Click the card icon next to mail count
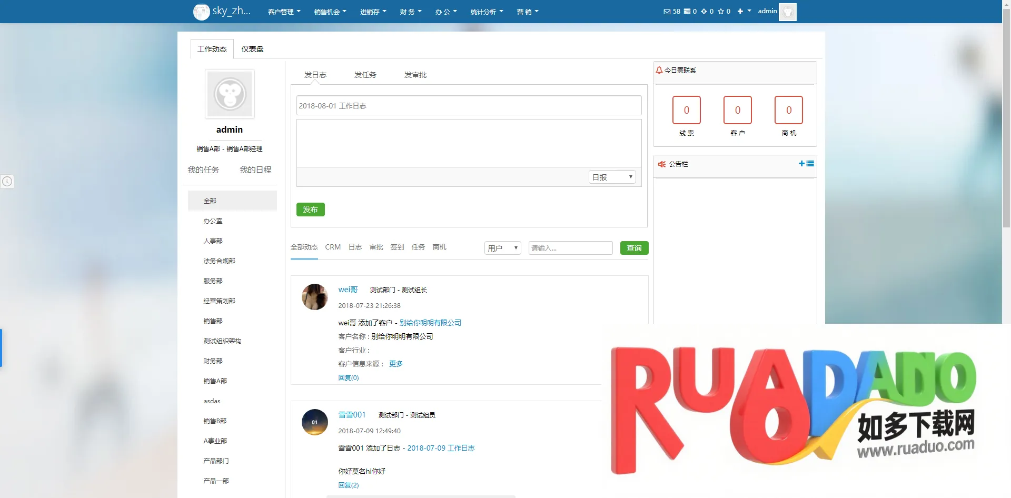 [687, 12]
